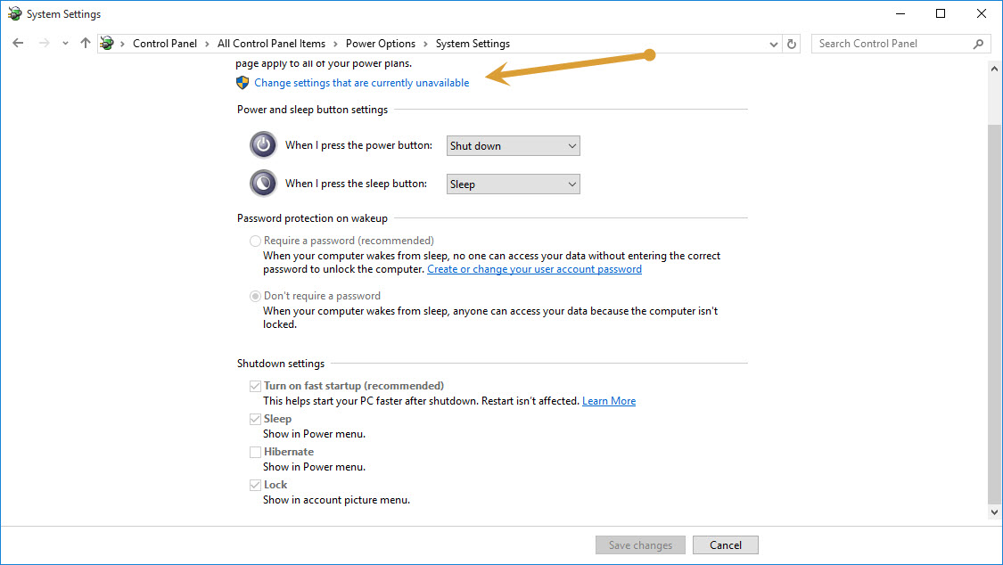Click 'Show in account picture menu.' text
The width and height of the screenshot is (1003, 565).
tap(336, 500)
